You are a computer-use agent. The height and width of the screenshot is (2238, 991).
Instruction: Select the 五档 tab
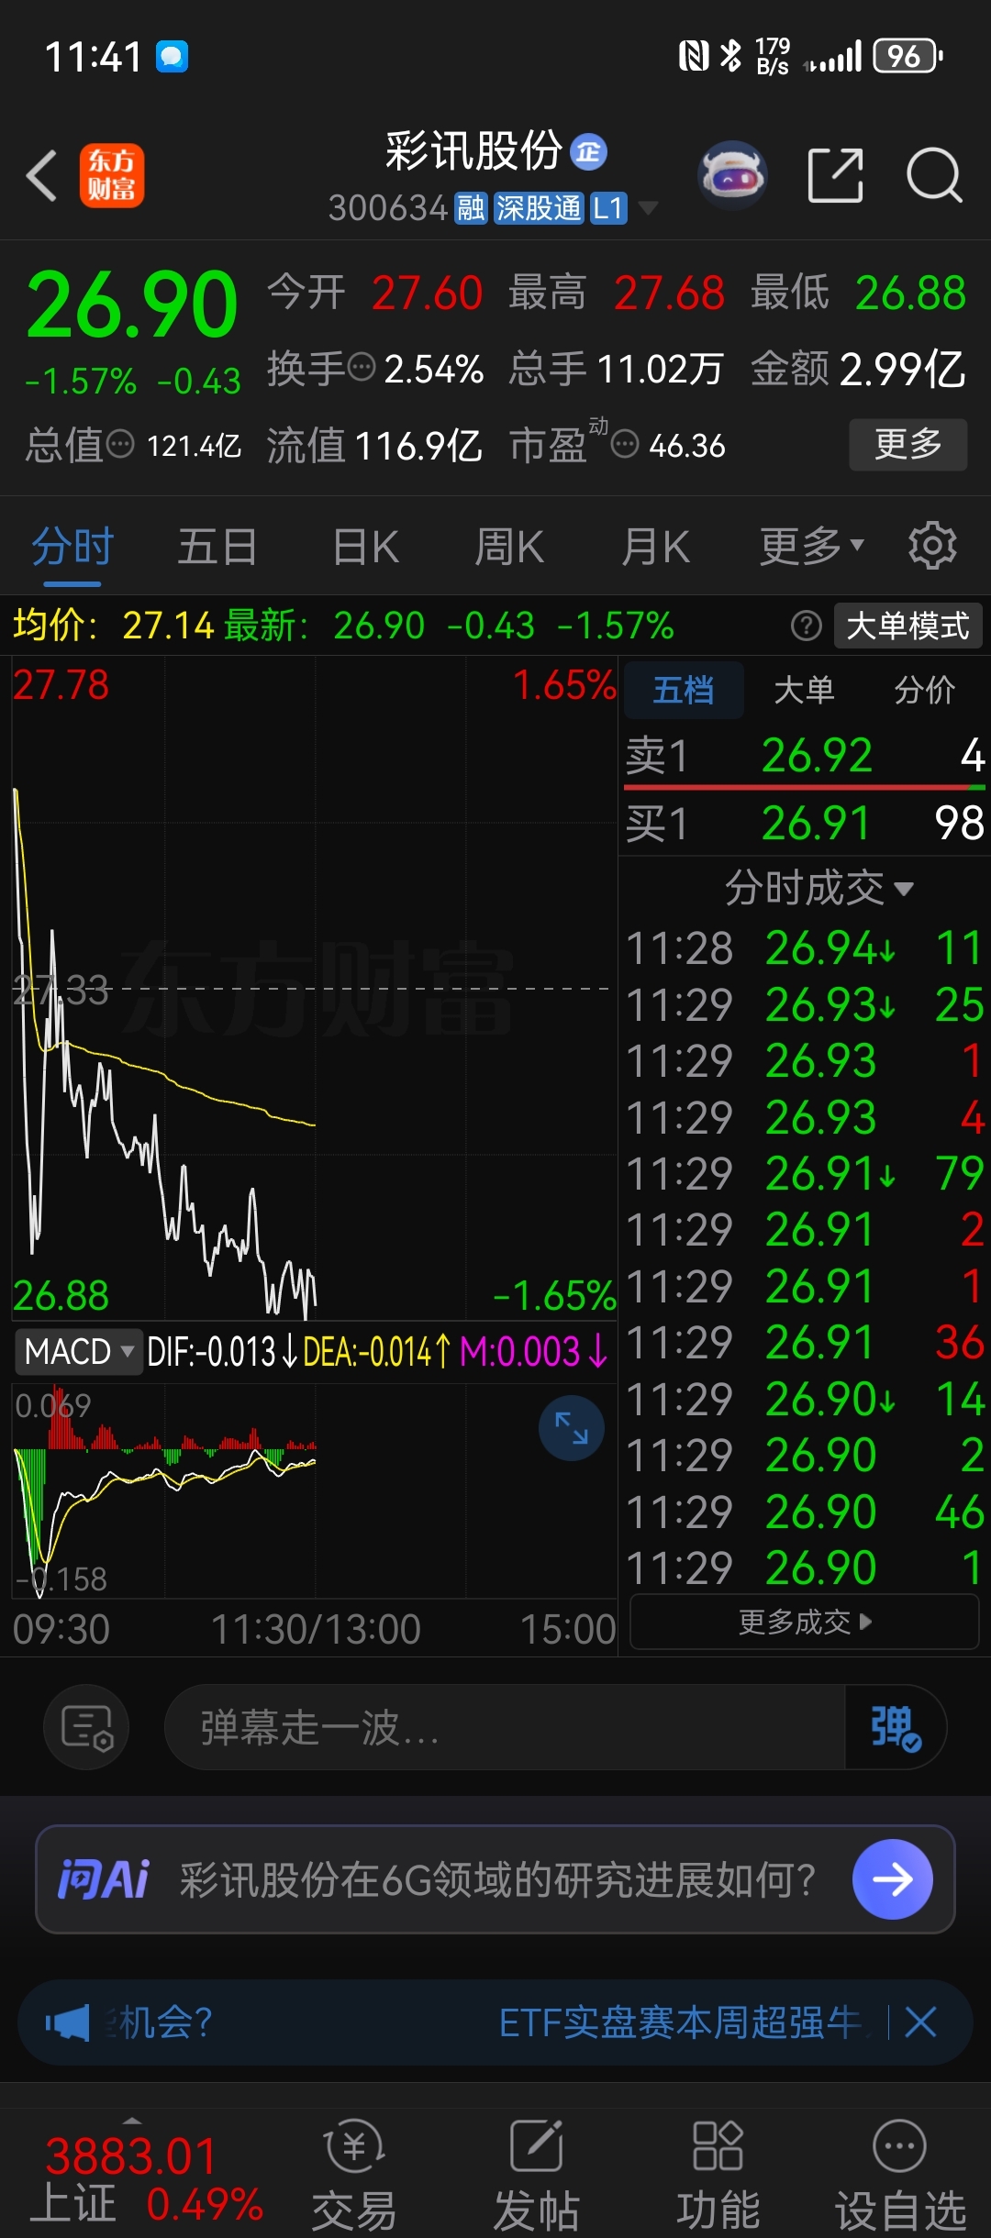coord(684,690)
